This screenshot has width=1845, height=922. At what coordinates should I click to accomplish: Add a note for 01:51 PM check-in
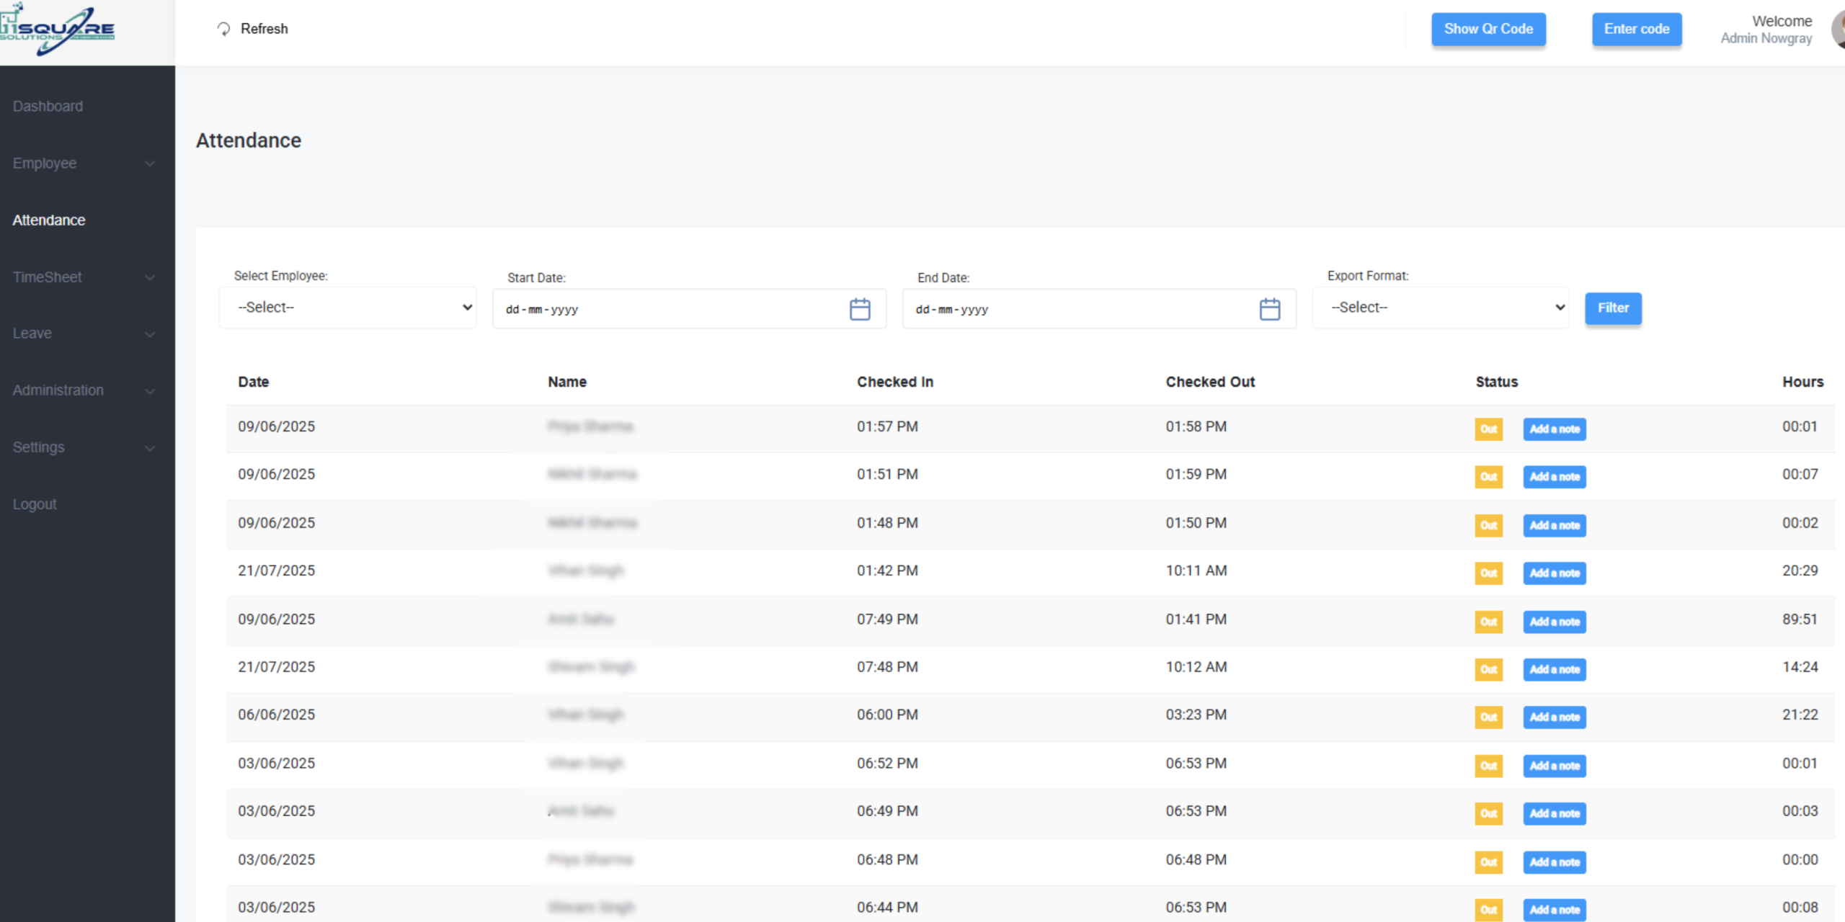(x=1554, y=477)
